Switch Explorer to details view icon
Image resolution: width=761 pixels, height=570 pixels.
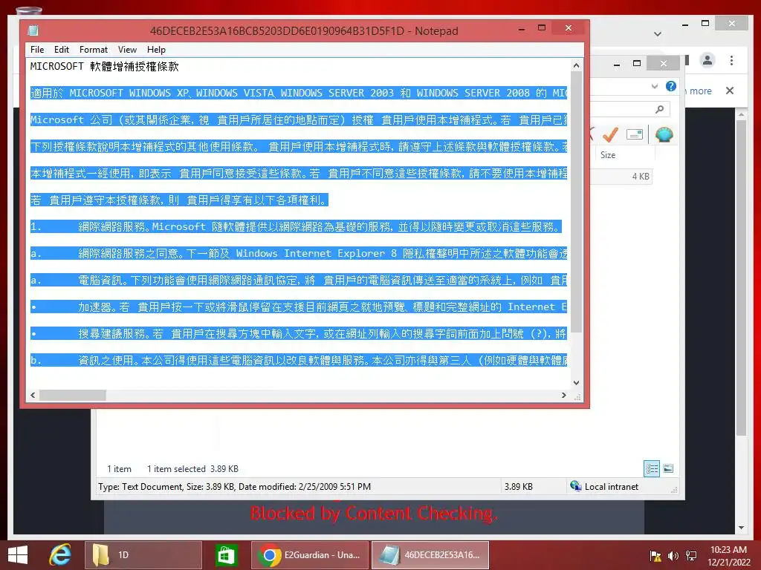click(652, 468)
